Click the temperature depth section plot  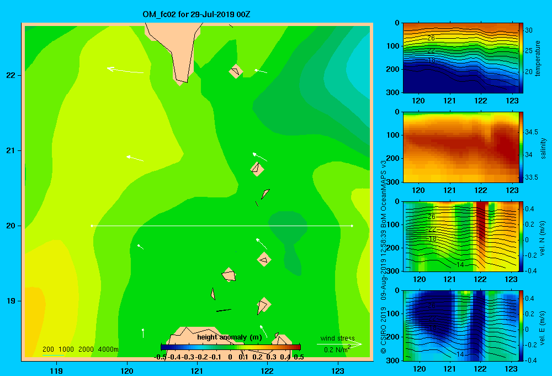460,58
